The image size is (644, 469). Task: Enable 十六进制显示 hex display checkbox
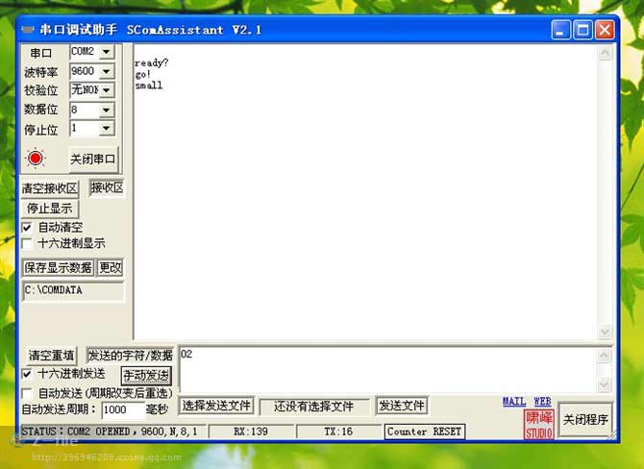[x=27, y=243]
